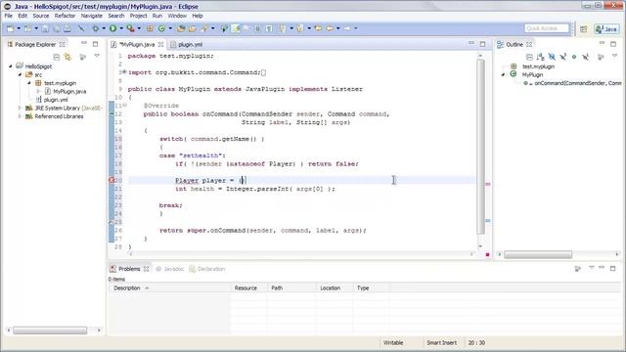Screen dimensions: 626x352
Task: Focus on active task in Outline toolbar
Action: coord(601,57)
